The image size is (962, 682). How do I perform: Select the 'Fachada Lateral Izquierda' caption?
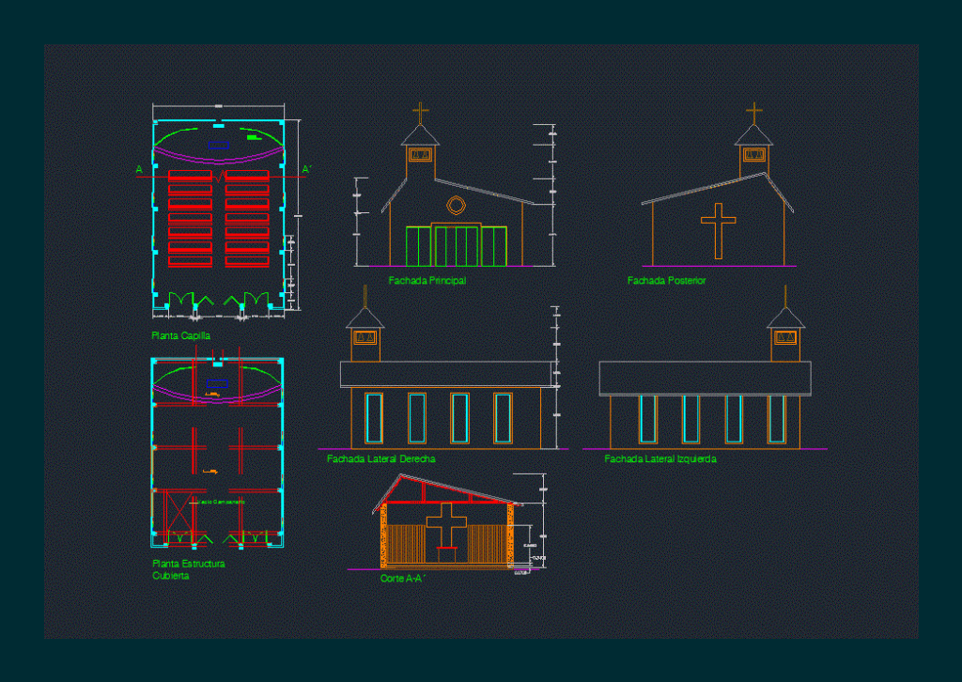(x=660, y=458)
